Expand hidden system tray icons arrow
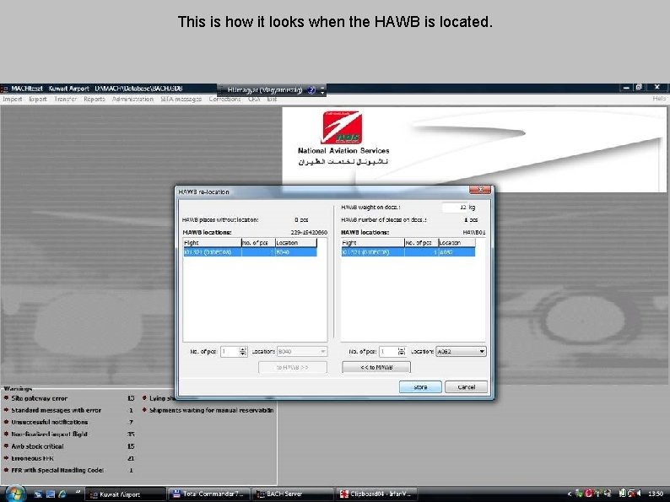Screen dimensions: 670x502 [x=569, y=494]
